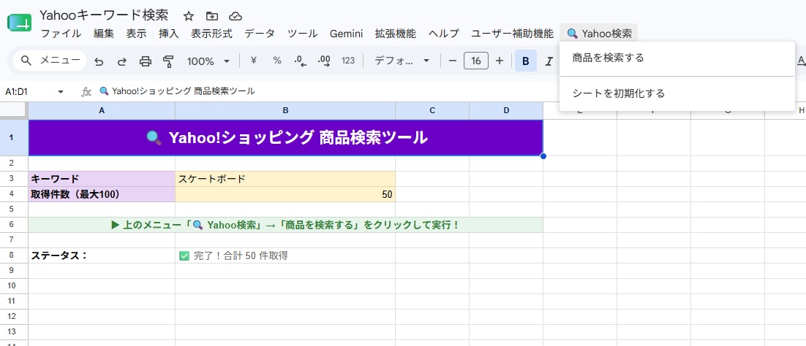Open the 表示 menu
This screenshot has width=806, height=346.
pos(136,34)
